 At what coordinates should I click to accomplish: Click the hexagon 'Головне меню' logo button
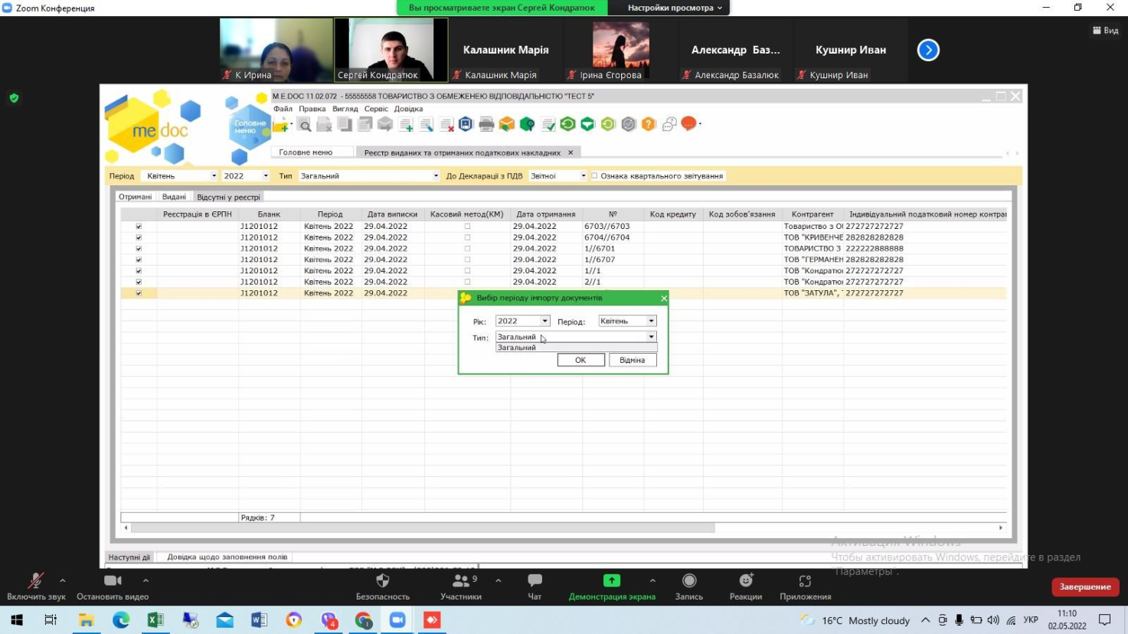pyautogui.click(x=250, y=127)
